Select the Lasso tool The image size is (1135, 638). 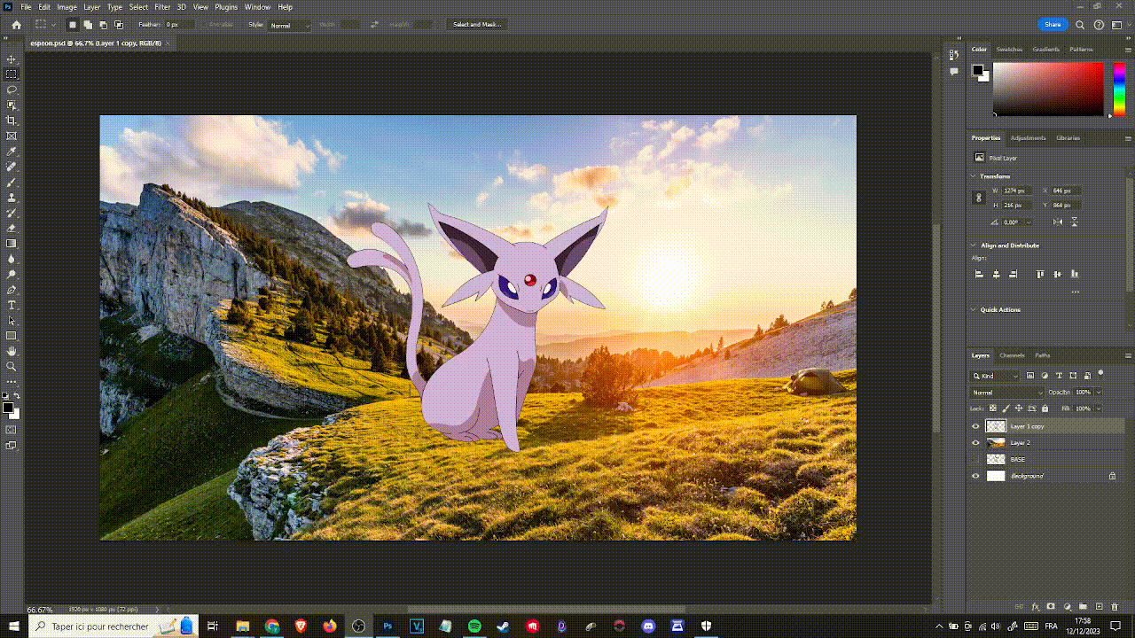click(12, 89)
